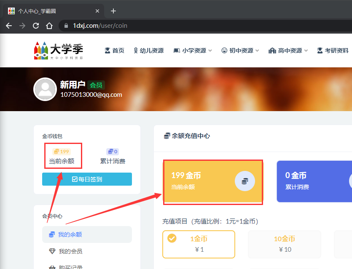Click the browser home icon

point(49,26)
